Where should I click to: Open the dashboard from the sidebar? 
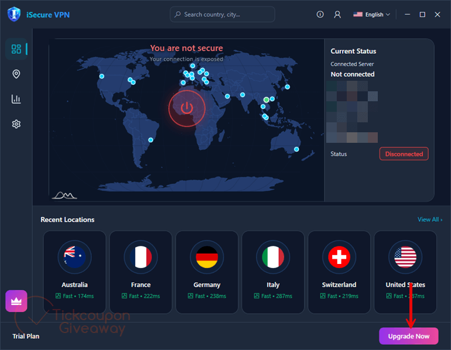coord(16,49)
